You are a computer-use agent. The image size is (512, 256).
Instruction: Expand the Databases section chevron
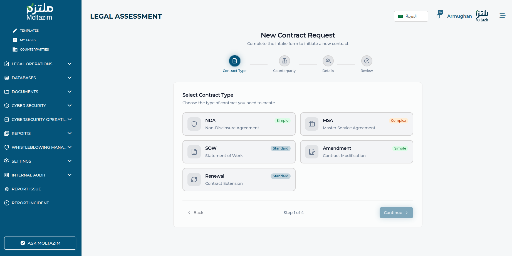[70, 78]
